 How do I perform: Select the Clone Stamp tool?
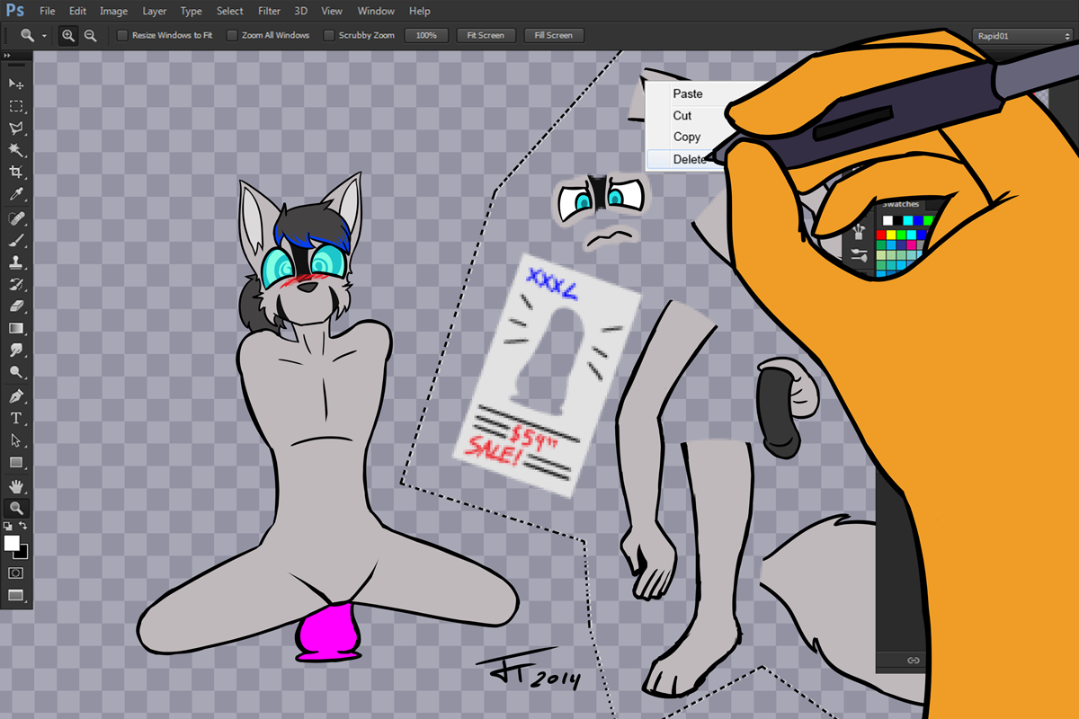point(16,262)
